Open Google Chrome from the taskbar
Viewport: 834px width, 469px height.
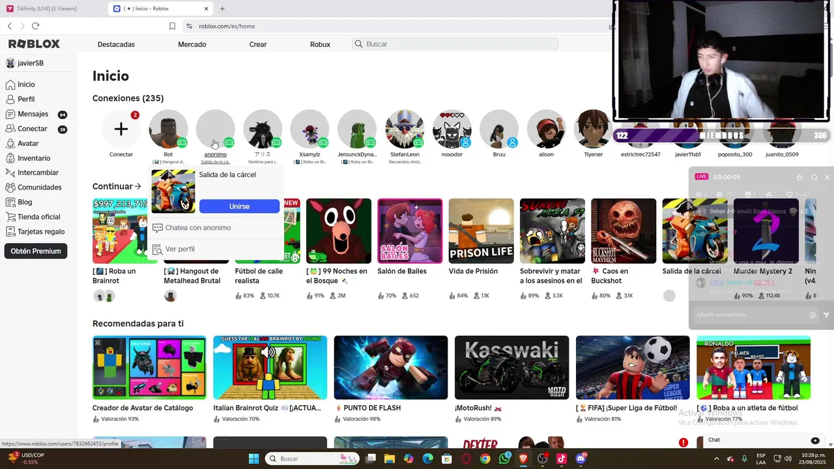(x=485, y=459)
